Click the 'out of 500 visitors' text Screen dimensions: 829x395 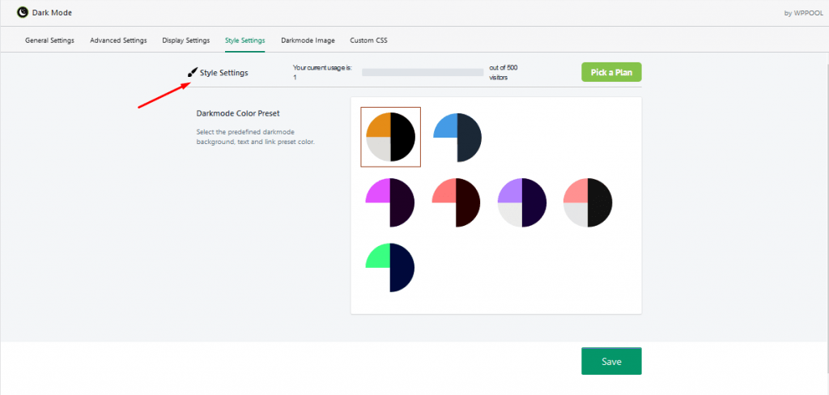(504, 72)
